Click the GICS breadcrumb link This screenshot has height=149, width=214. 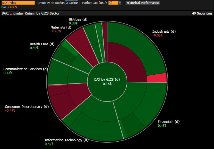[x=13, y=7]
